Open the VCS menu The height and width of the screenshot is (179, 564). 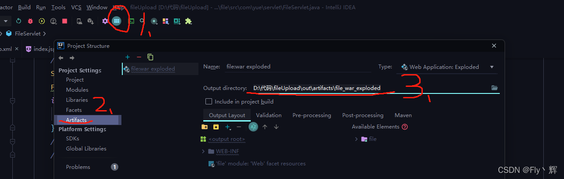pos(76,7)
